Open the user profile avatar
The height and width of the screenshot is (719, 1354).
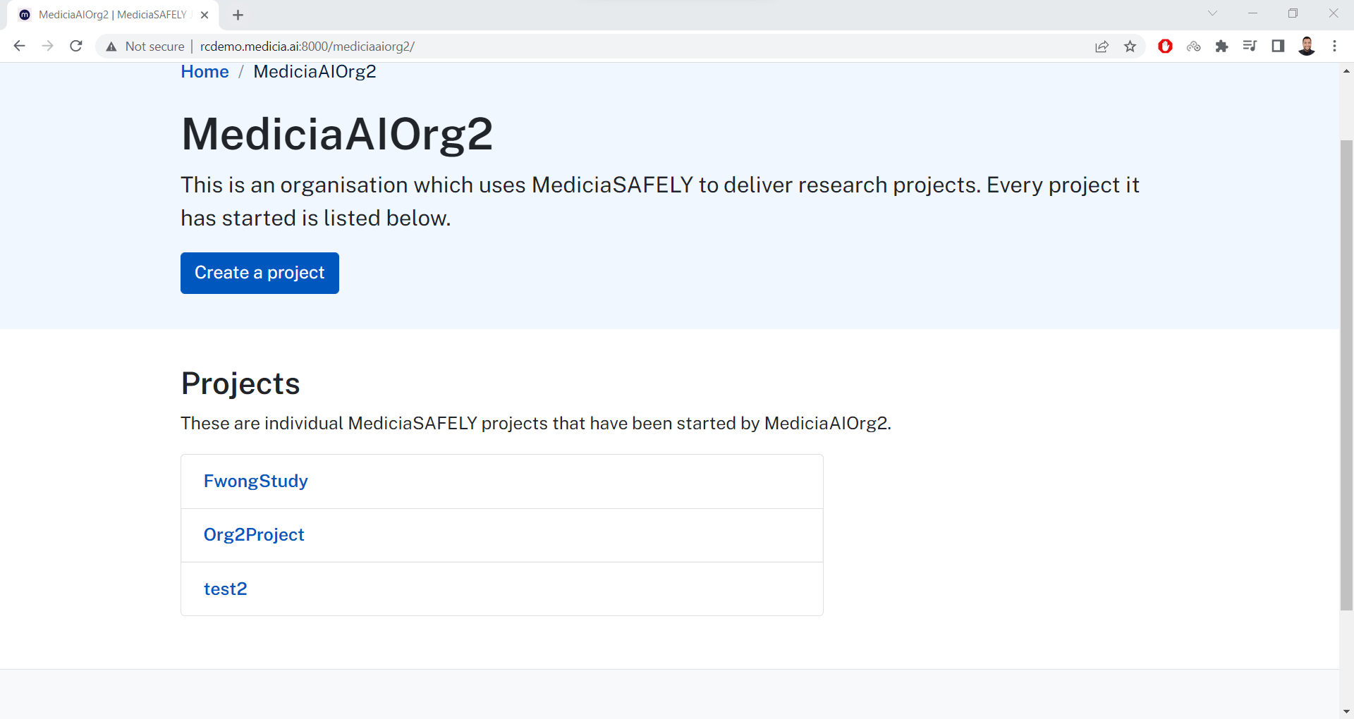pyautogui.click(x=1307, y=47)
